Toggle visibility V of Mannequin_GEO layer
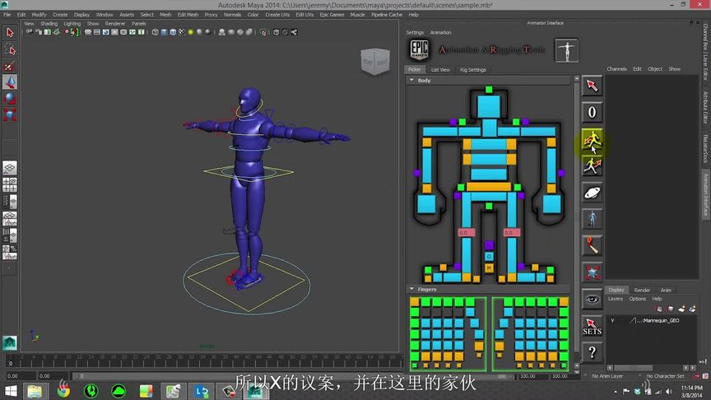711x400 pixels. coord(612,320)
